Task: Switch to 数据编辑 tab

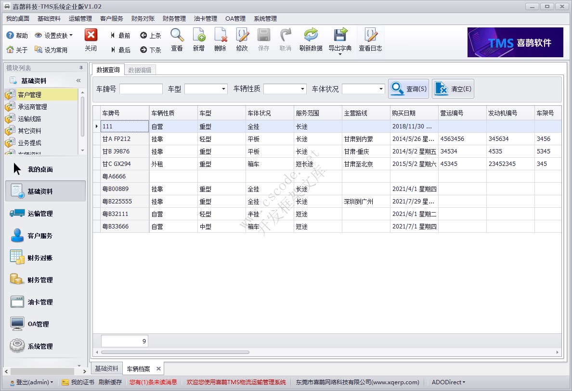Action: [x=140, y=70]
